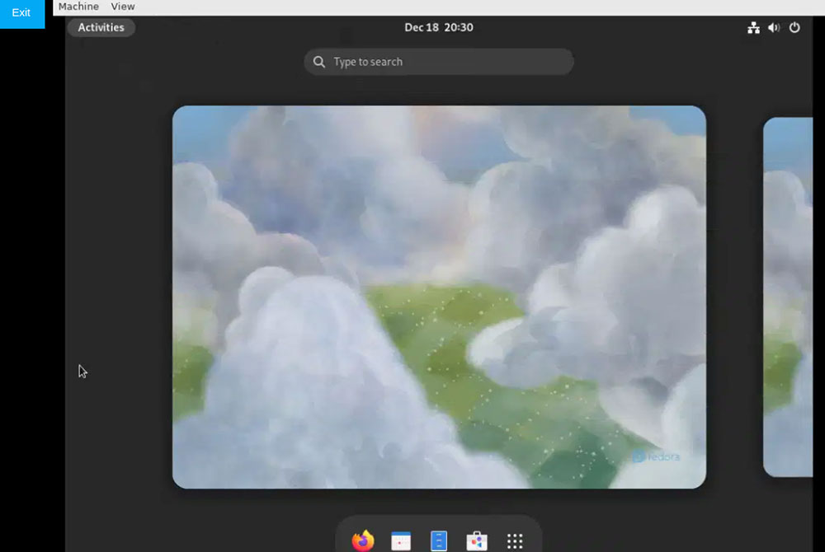
Task: Show all applications grid
Action: [x=515, y=540]
